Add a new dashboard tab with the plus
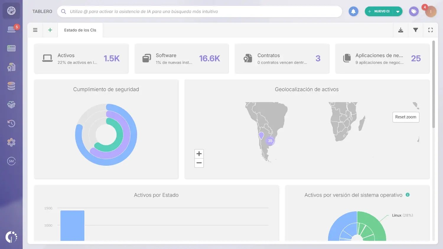Viewport: 443px width, 249px height. [x=50, y=30]
